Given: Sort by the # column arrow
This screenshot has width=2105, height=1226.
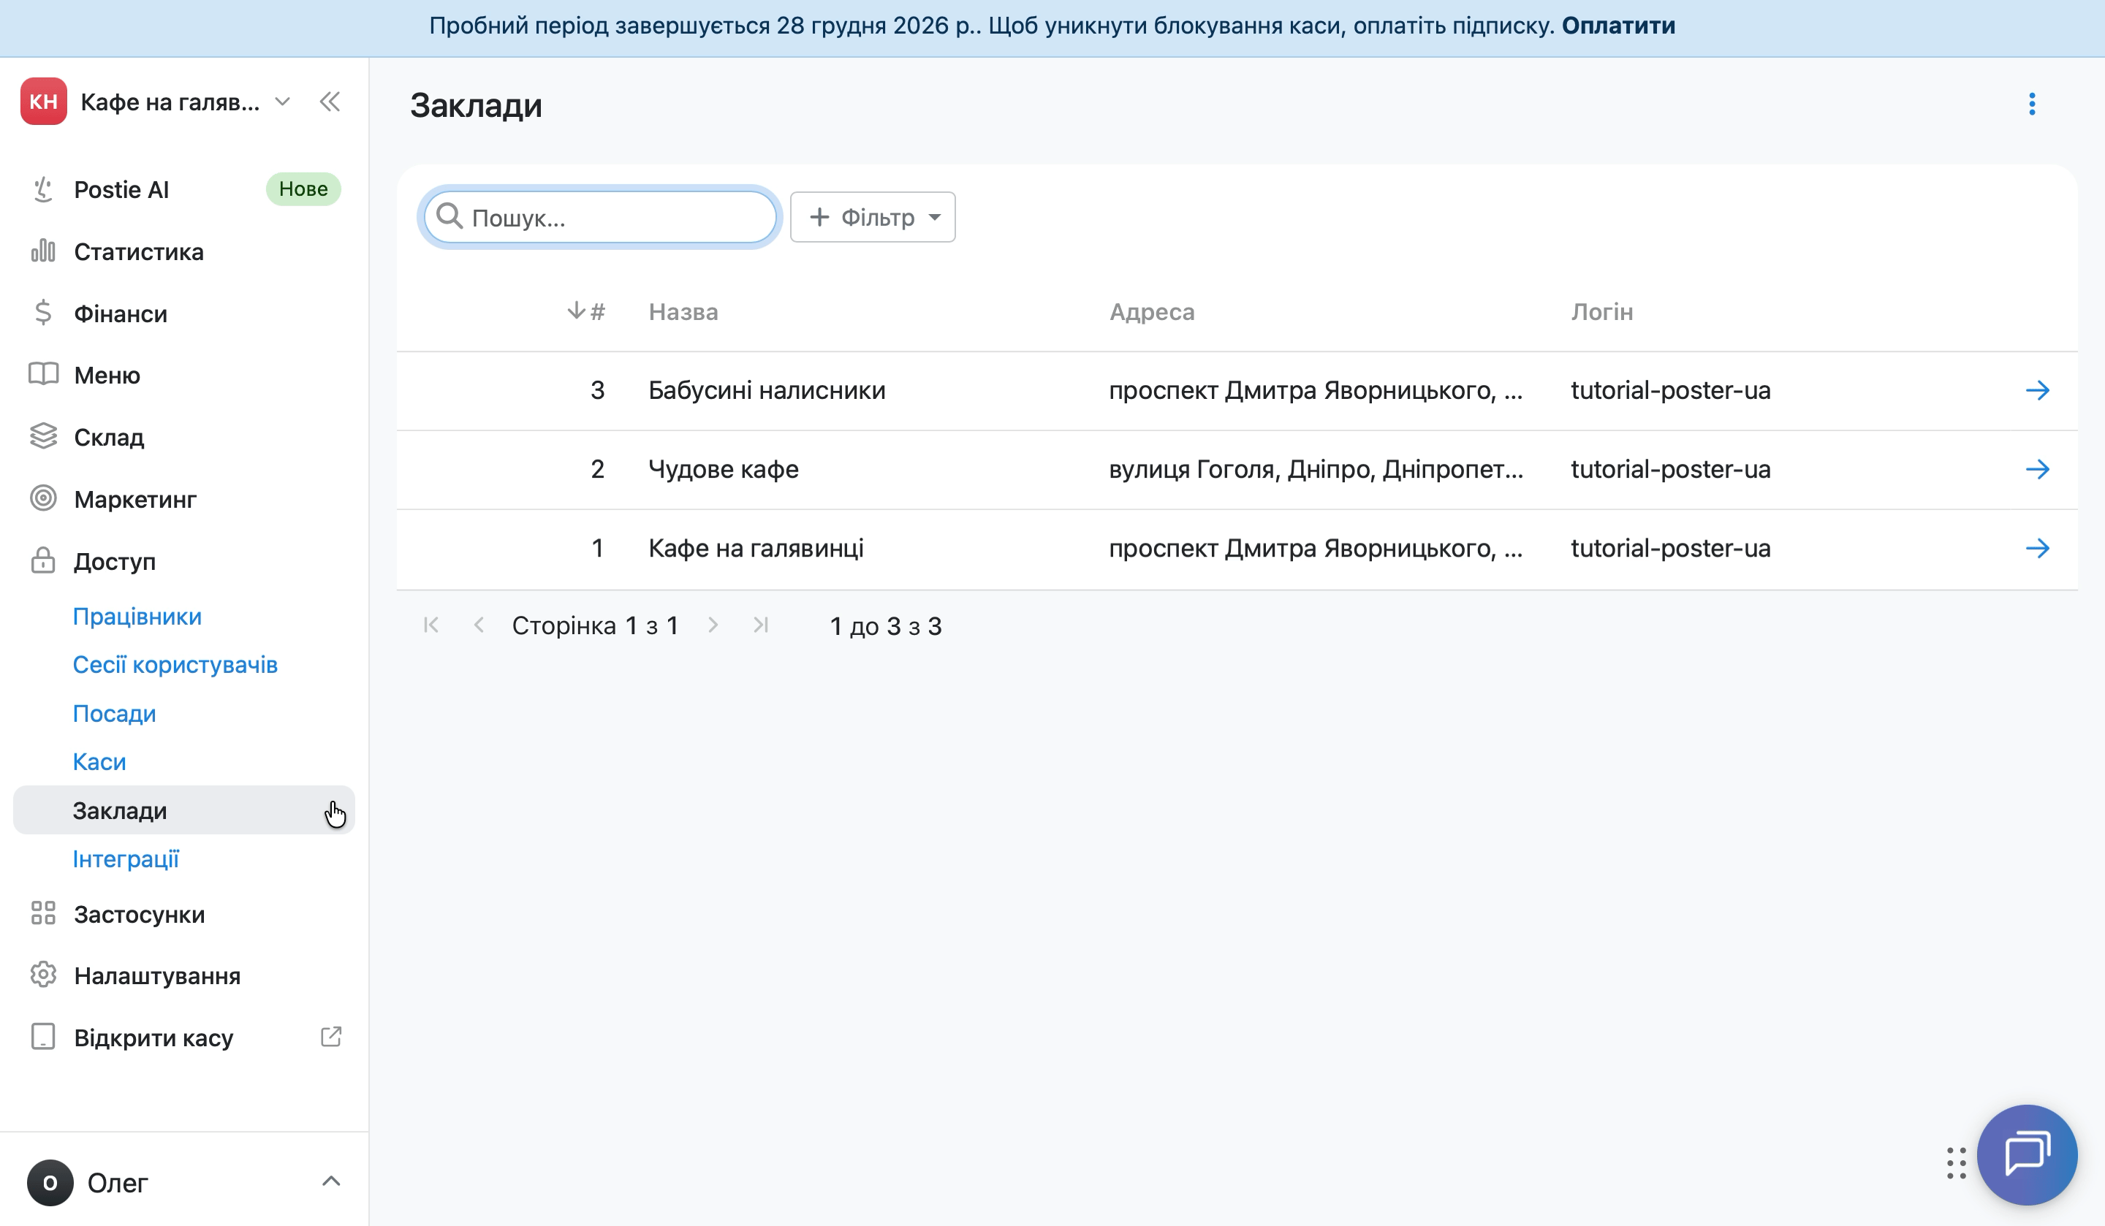Looking at the screenshot, I should point(575,311).
